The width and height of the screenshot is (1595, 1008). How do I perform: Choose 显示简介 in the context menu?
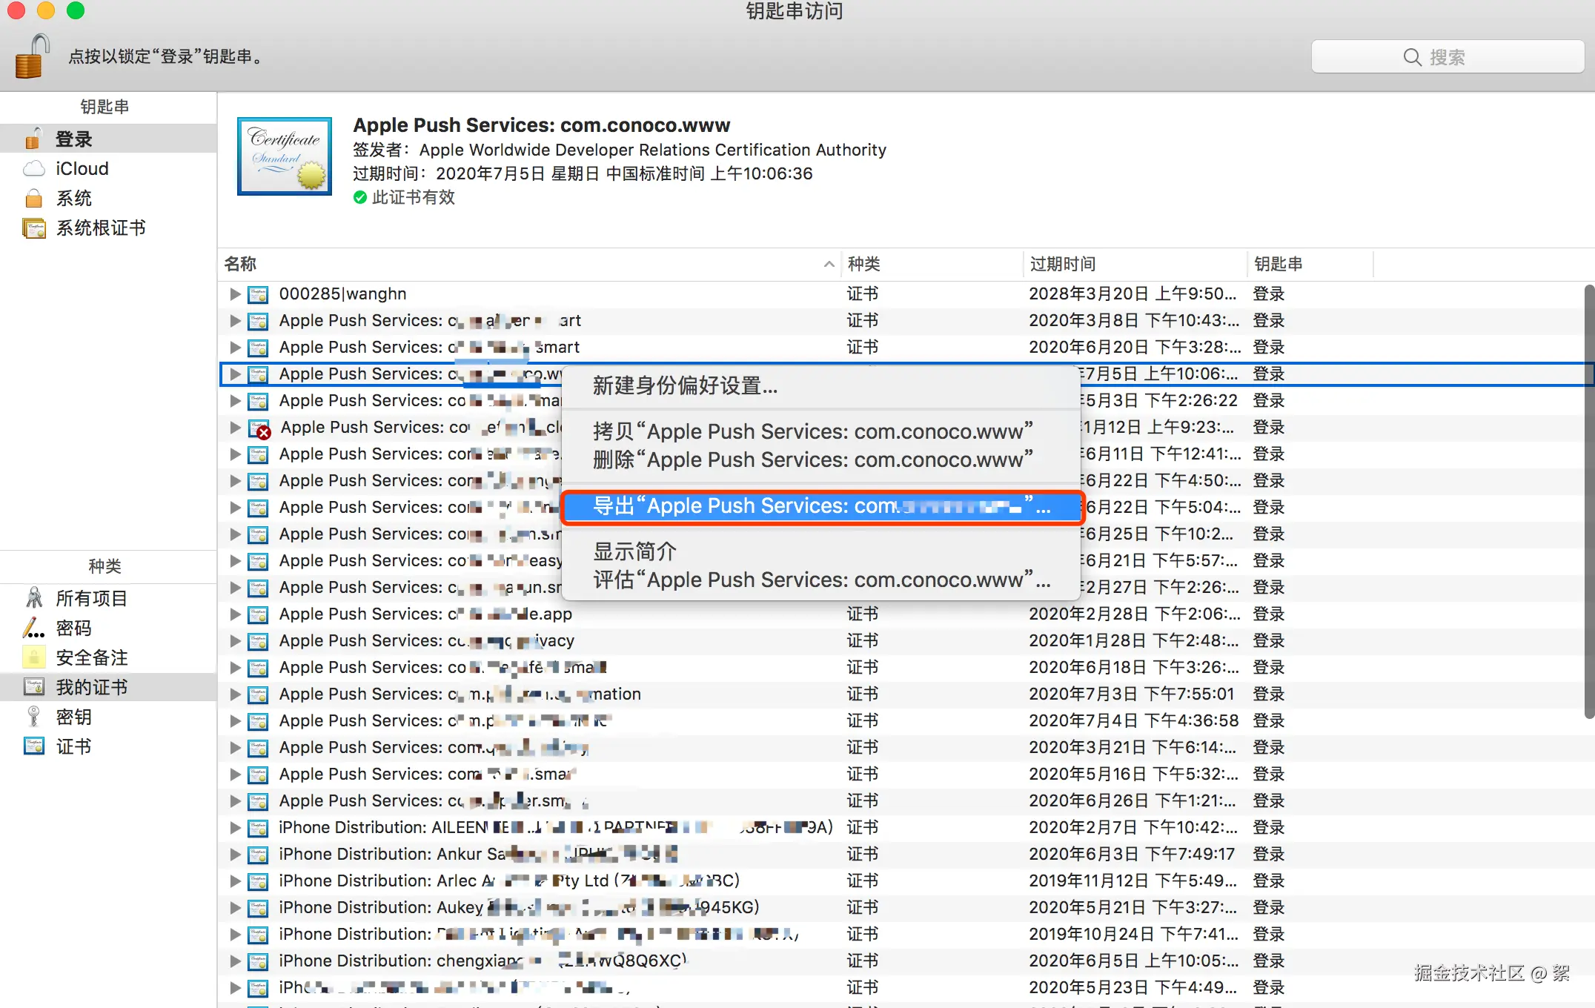634,551
